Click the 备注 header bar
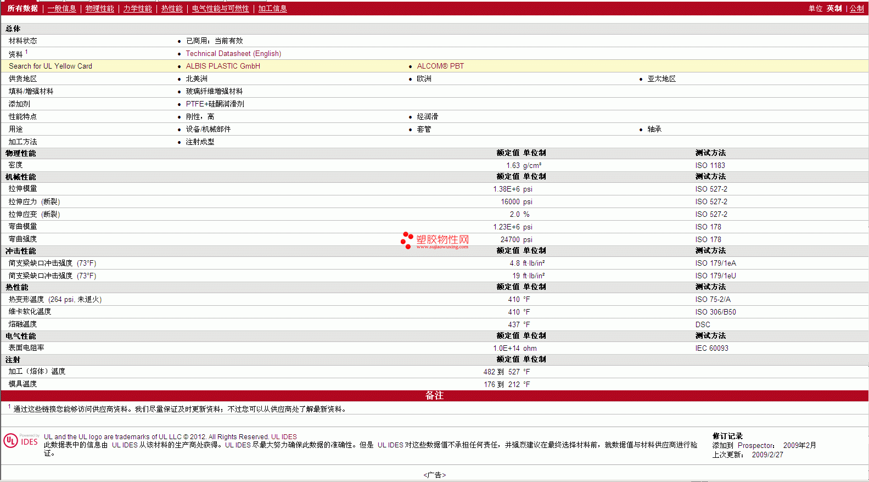Viewport: 869px width, 482px height. pos(434,396)
